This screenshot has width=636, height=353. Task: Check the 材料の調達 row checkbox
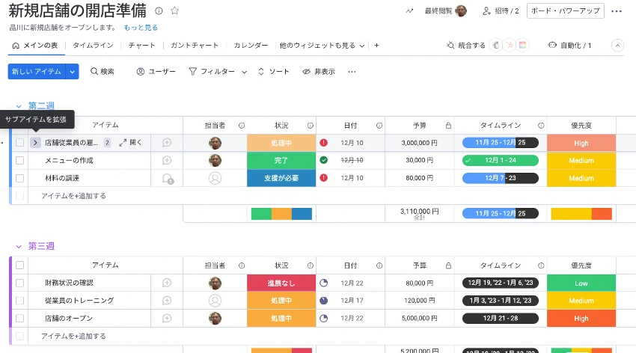pos(20,178)
